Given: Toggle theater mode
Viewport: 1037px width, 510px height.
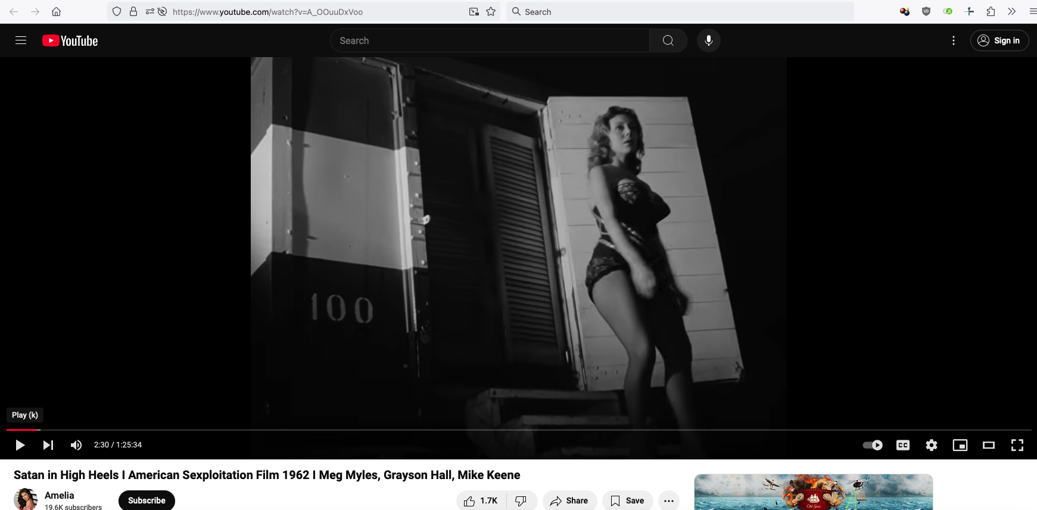Looking at the screenshot, I should click(x=989, y=445).
